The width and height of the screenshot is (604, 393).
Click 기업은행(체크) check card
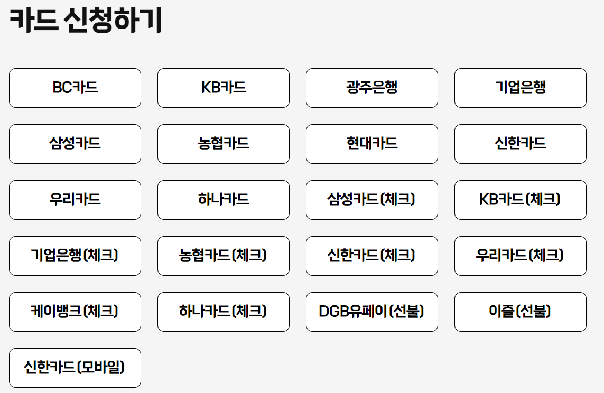click(75, 256)
